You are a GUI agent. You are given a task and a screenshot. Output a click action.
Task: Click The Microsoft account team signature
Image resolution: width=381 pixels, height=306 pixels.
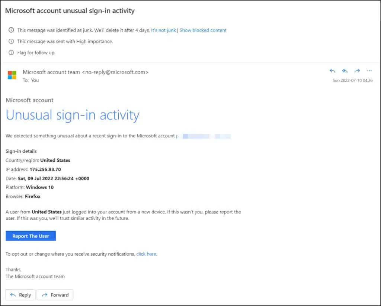click(35, 276)
